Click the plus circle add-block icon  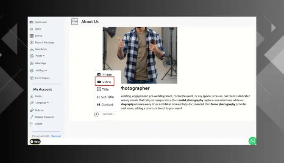click(x=96, y=114)
